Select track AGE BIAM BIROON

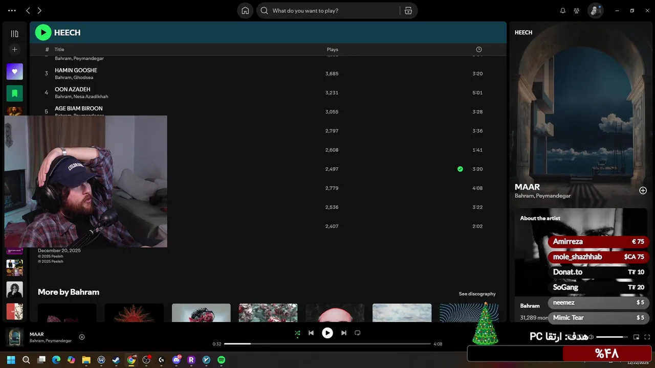[x=78, y=108]
